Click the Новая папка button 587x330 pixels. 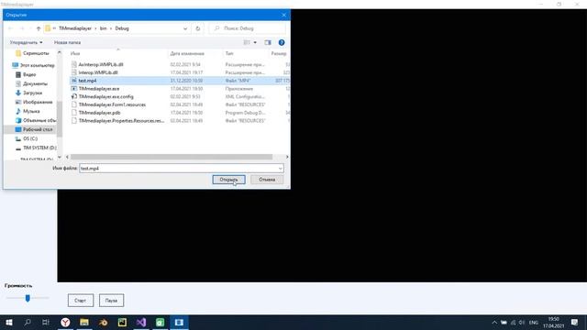pyautogui.click(x=67, y=43)
